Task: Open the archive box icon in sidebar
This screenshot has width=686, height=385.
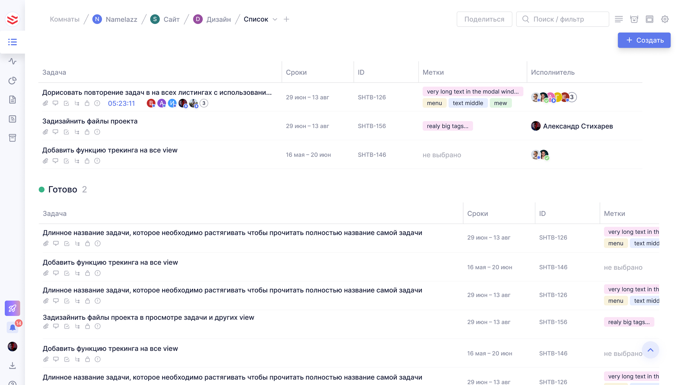Action: pos(12,138)
